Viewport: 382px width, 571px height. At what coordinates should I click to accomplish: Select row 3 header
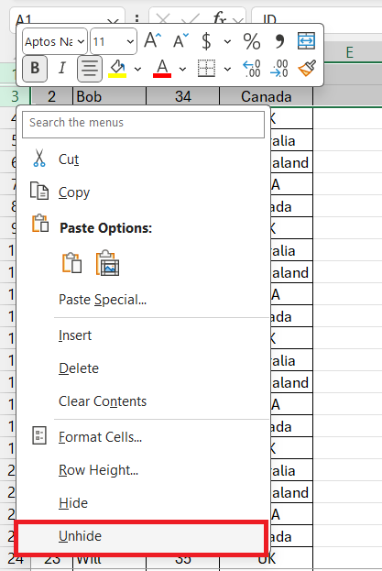point(15,96)
